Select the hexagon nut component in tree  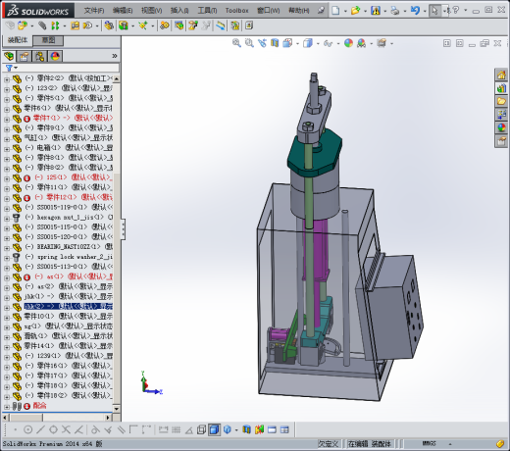pos(70,218)
